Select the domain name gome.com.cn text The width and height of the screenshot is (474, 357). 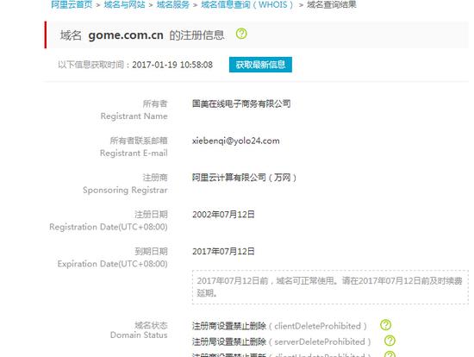coord(126,35)
